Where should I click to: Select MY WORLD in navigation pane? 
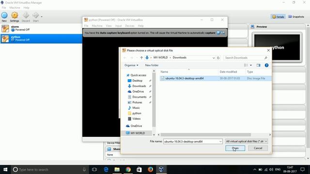(136, 133)
